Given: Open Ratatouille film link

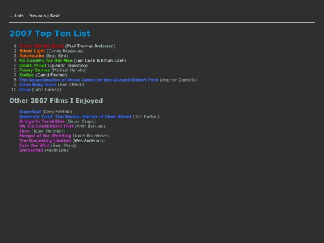Looking at the screenshot, I should point(32,56).
